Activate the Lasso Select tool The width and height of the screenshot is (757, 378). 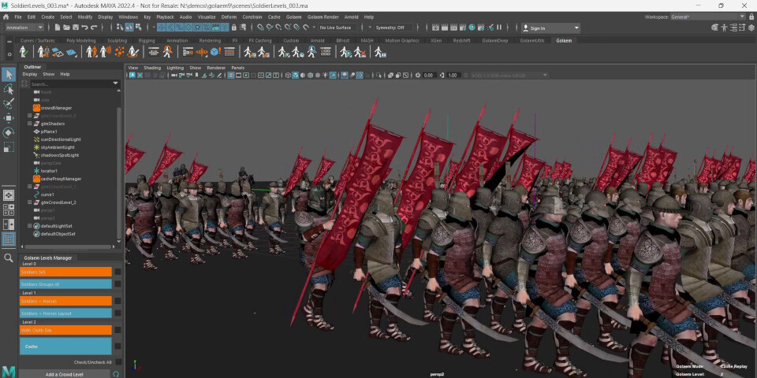pos(9,89)
